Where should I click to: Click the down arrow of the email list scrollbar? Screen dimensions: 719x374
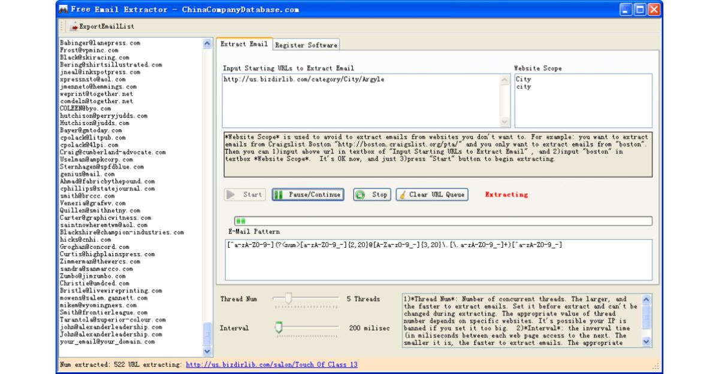[206, 350]
